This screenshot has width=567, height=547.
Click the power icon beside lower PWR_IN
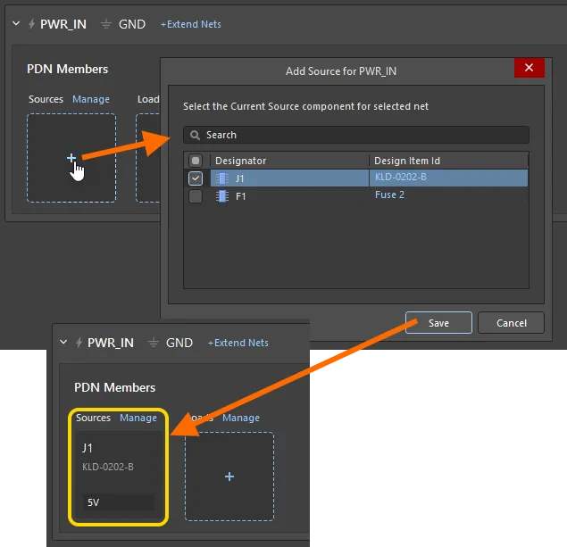[79, 343]
